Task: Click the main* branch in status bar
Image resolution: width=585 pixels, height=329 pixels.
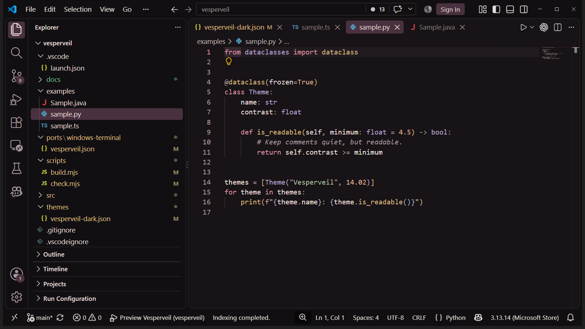Action: [x=40, y=318]
